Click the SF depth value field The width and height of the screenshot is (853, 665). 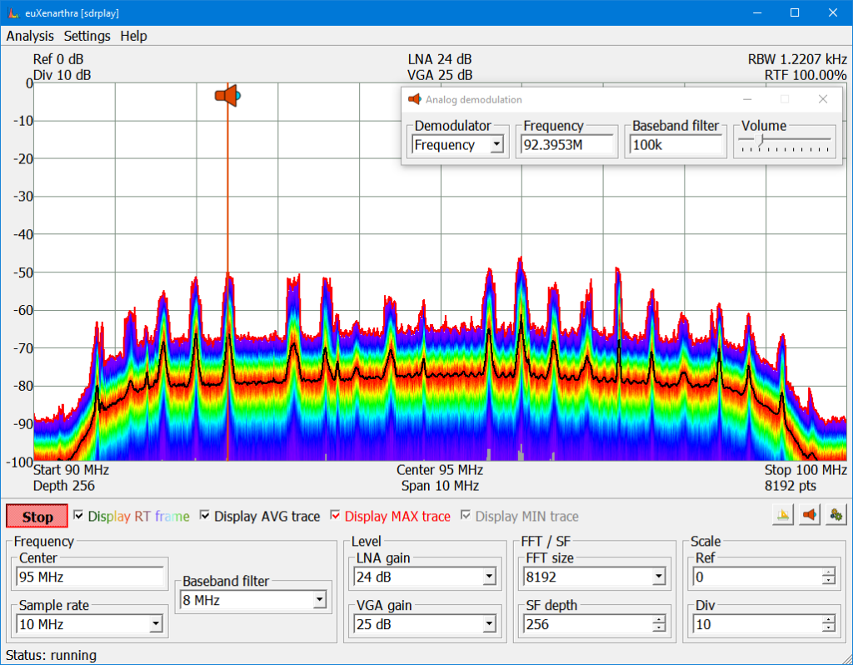click(x=587, y=623)
